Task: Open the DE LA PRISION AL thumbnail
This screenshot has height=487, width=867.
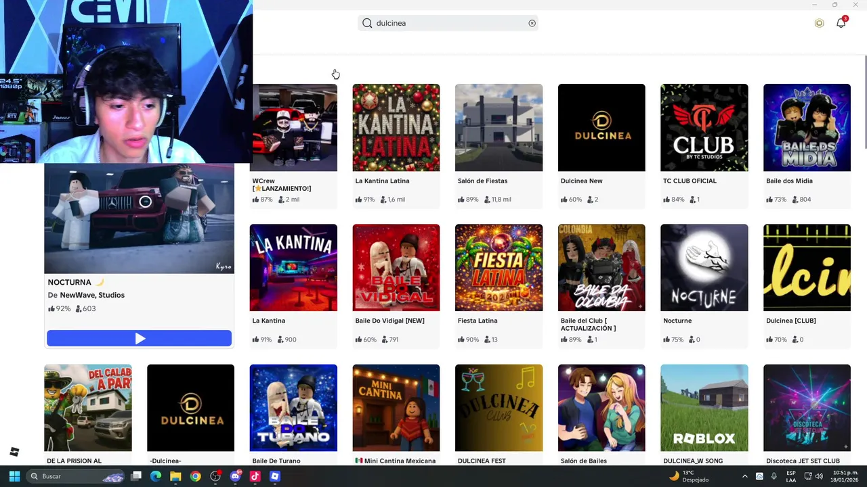Action: click(88, 408)
